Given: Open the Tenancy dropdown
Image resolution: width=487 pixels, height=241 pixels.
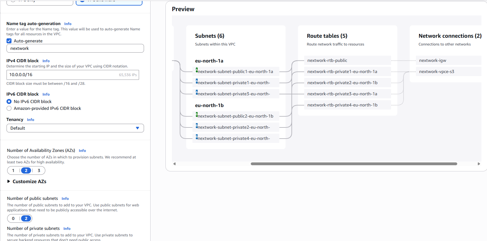Looking at the screenshot, I should 75,128.
